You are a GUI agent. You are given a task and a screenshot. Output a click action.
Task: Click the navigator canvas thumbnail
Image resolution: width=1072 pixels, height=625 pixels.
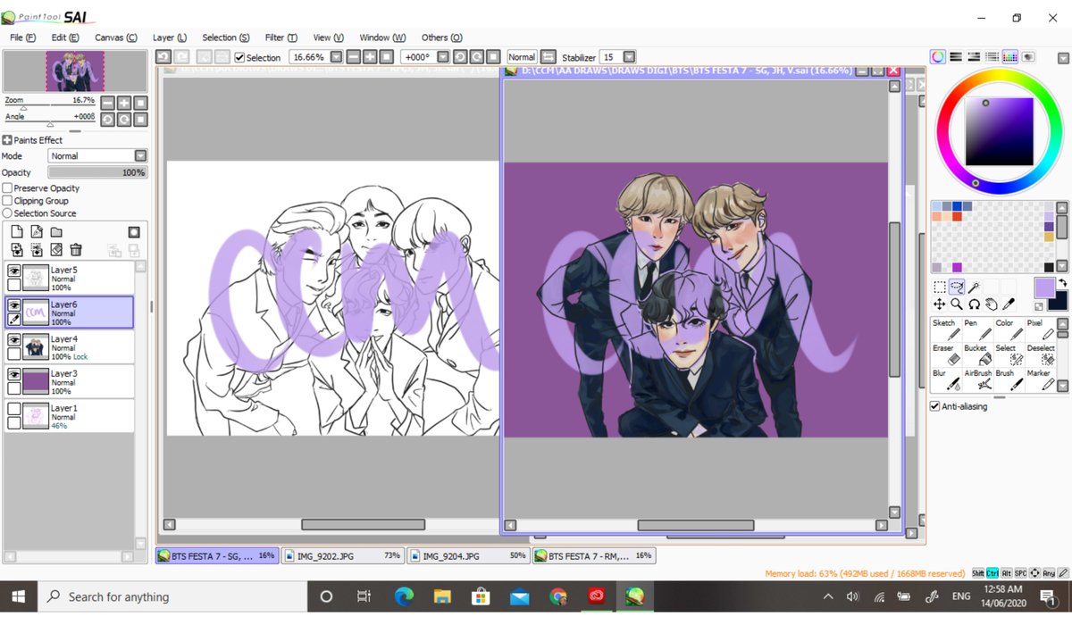(x=75, y=71)
